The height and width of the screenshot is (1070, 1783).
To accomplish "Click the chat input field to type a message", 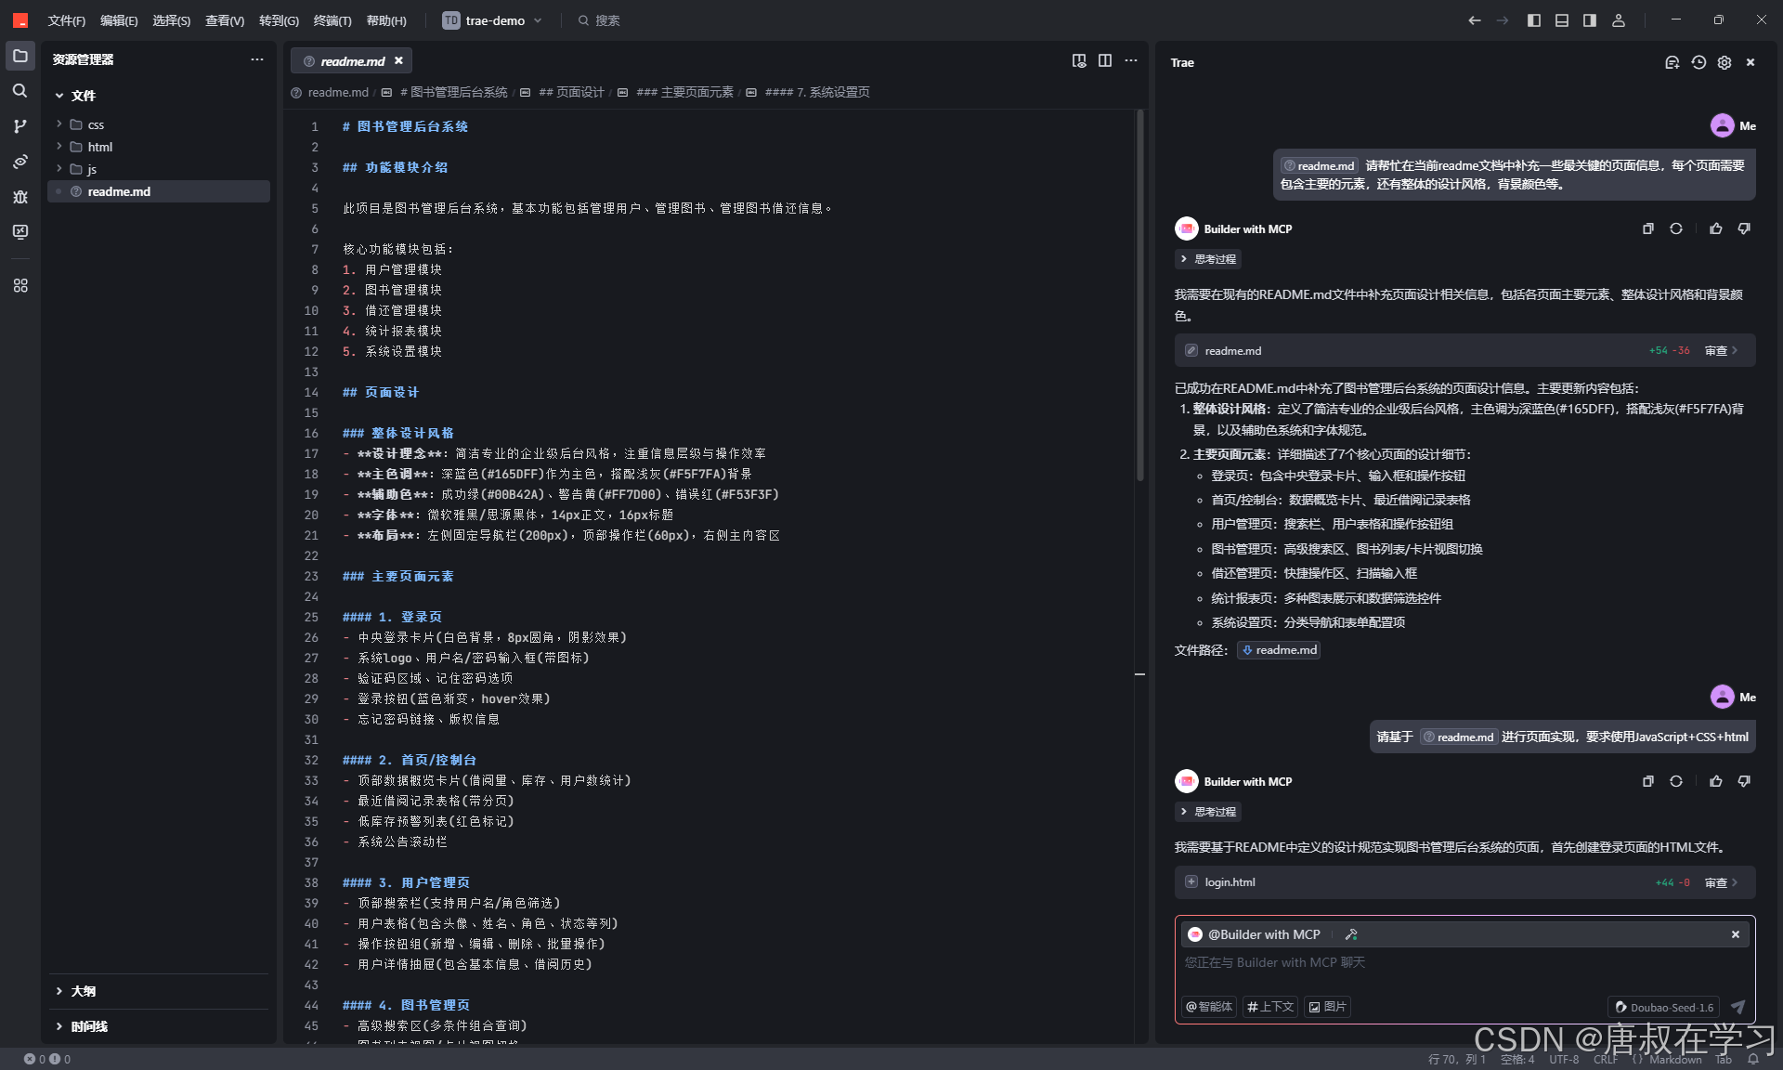I will [1393, 962].
